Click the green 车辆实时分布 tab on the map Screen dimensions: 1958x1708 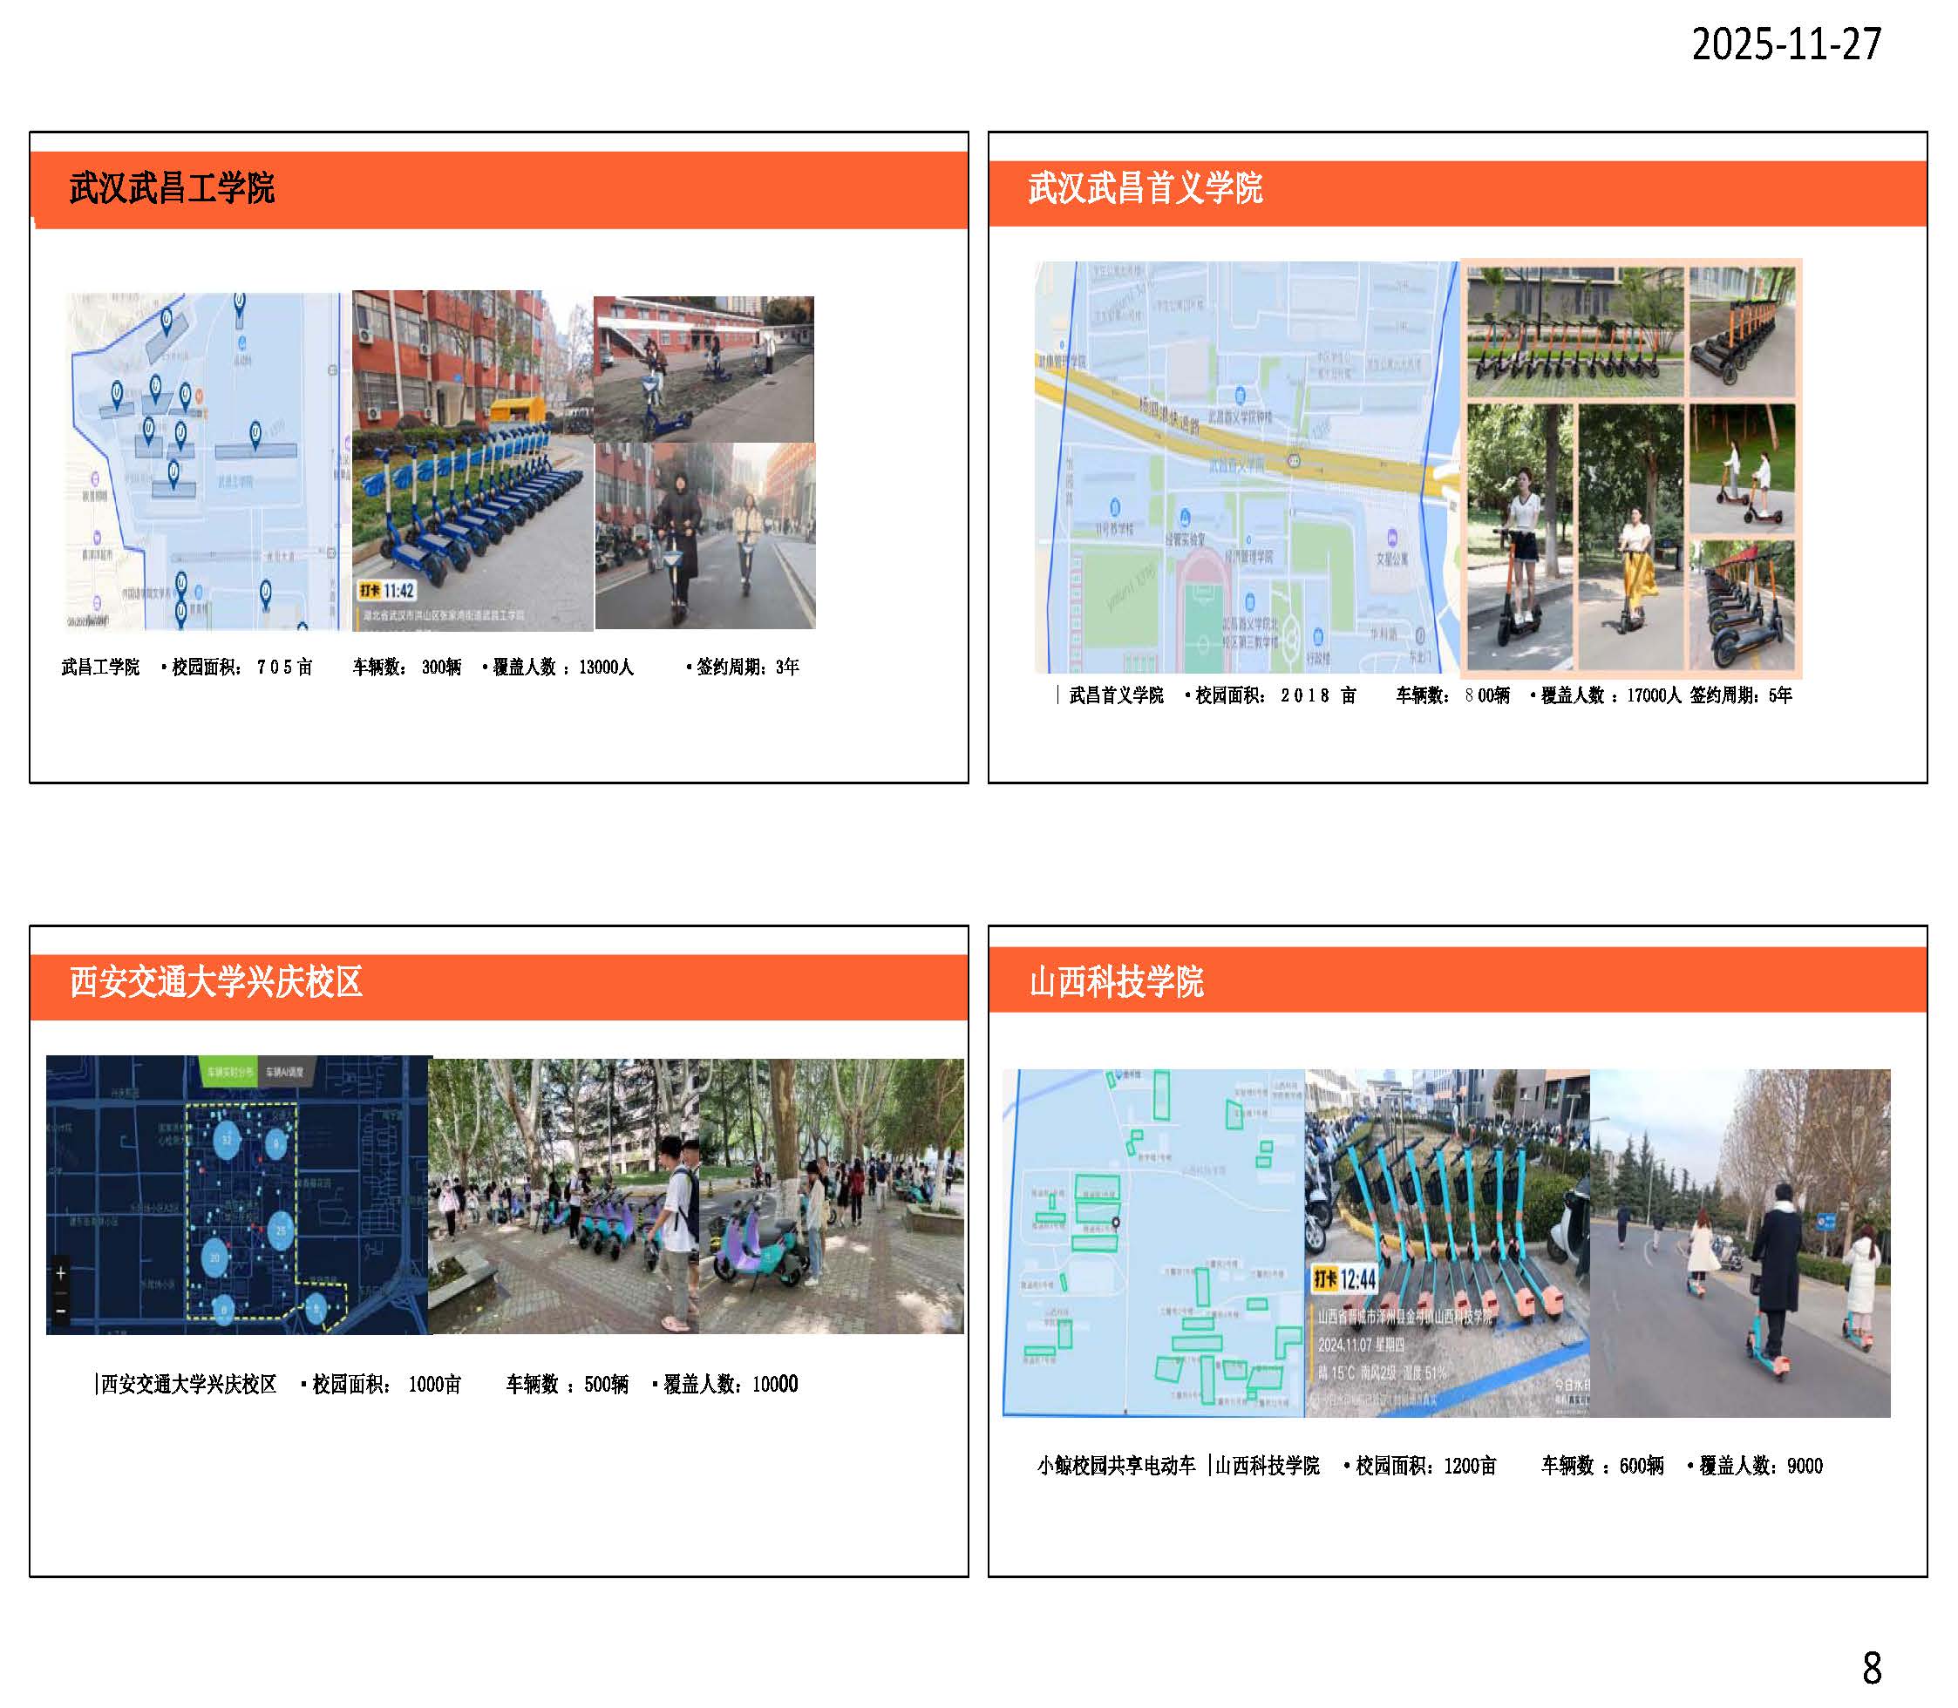(x=230, y=1072)
